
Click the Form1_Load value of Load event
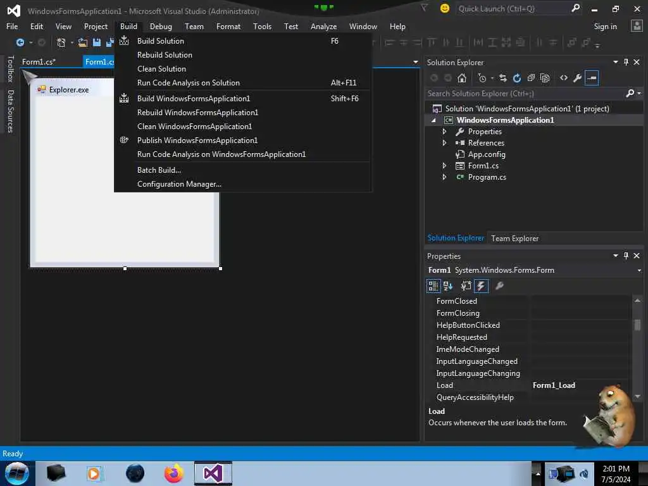pos(554,385)
